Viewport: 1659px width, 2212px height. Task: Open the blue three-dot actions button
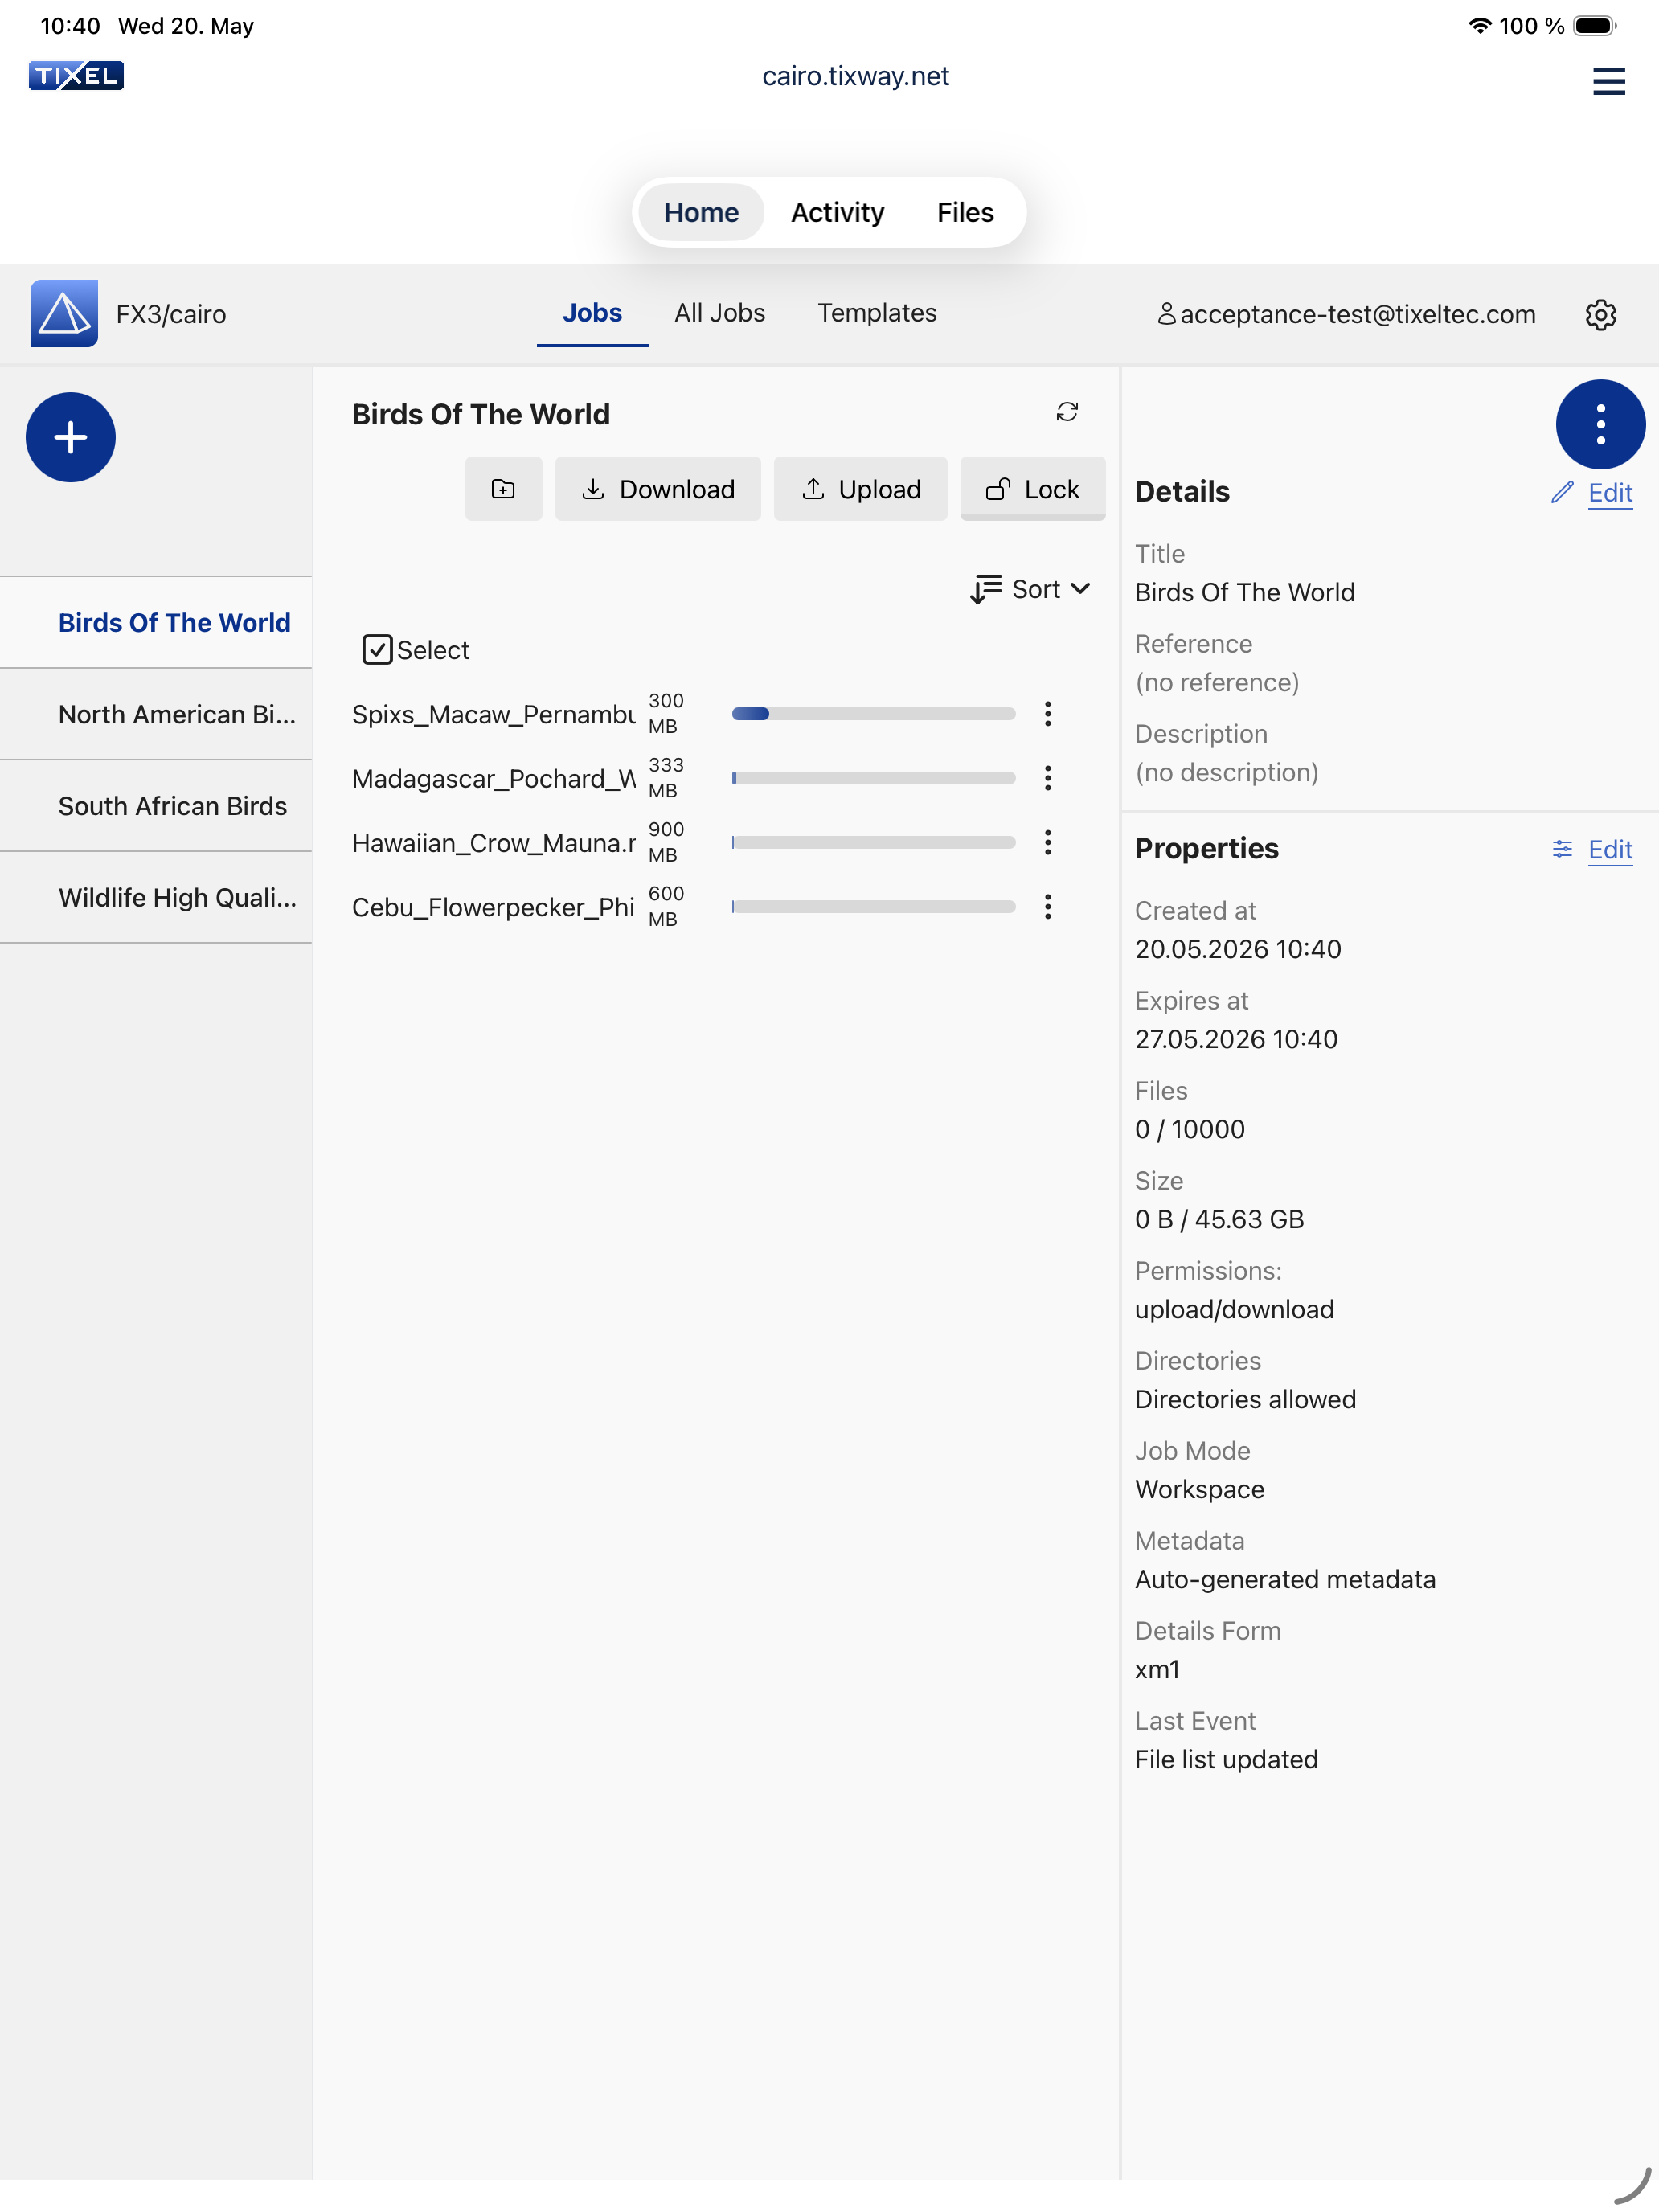point(1600,424)
